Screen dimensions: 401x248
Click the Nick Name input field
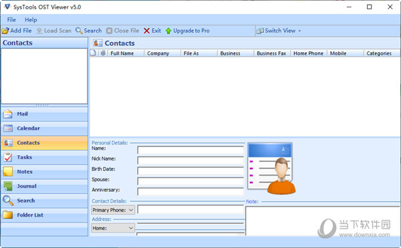pos(190,160)
